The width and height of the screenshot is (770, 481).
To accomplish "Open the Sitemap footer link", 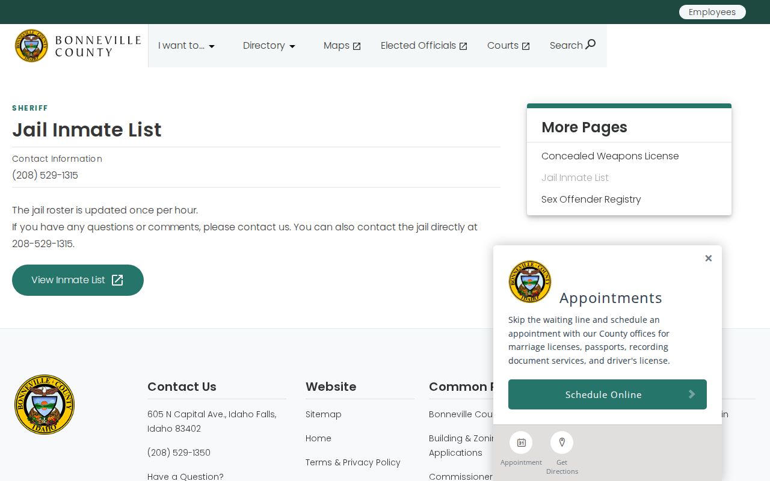I will (x=324, y=414).
